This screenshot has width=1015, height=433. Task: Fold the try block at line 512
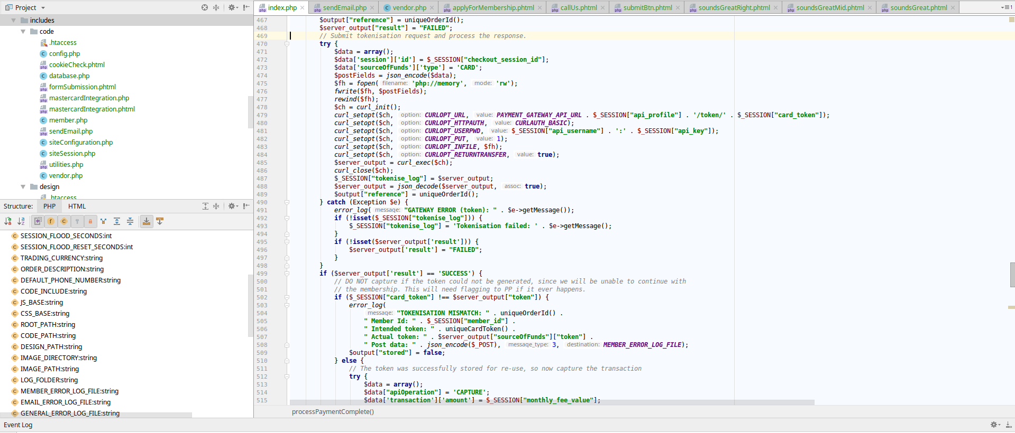(x=287, y=376)
